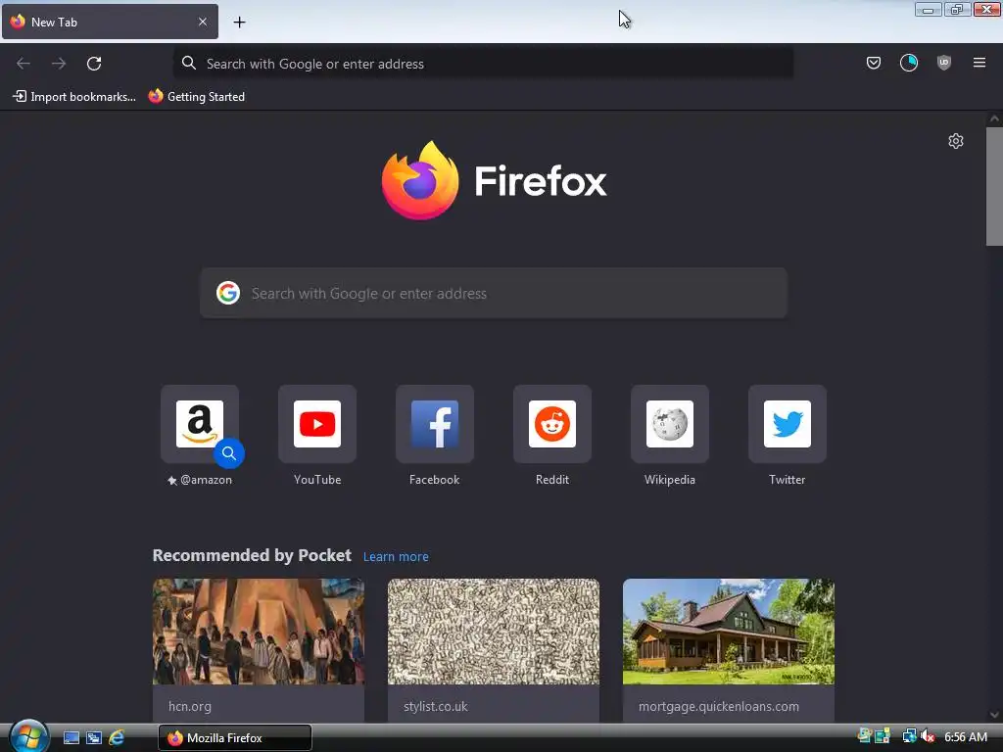Click the magnifier icon in the address bar
1003x752 pixels.
click(x=189, y=64)
